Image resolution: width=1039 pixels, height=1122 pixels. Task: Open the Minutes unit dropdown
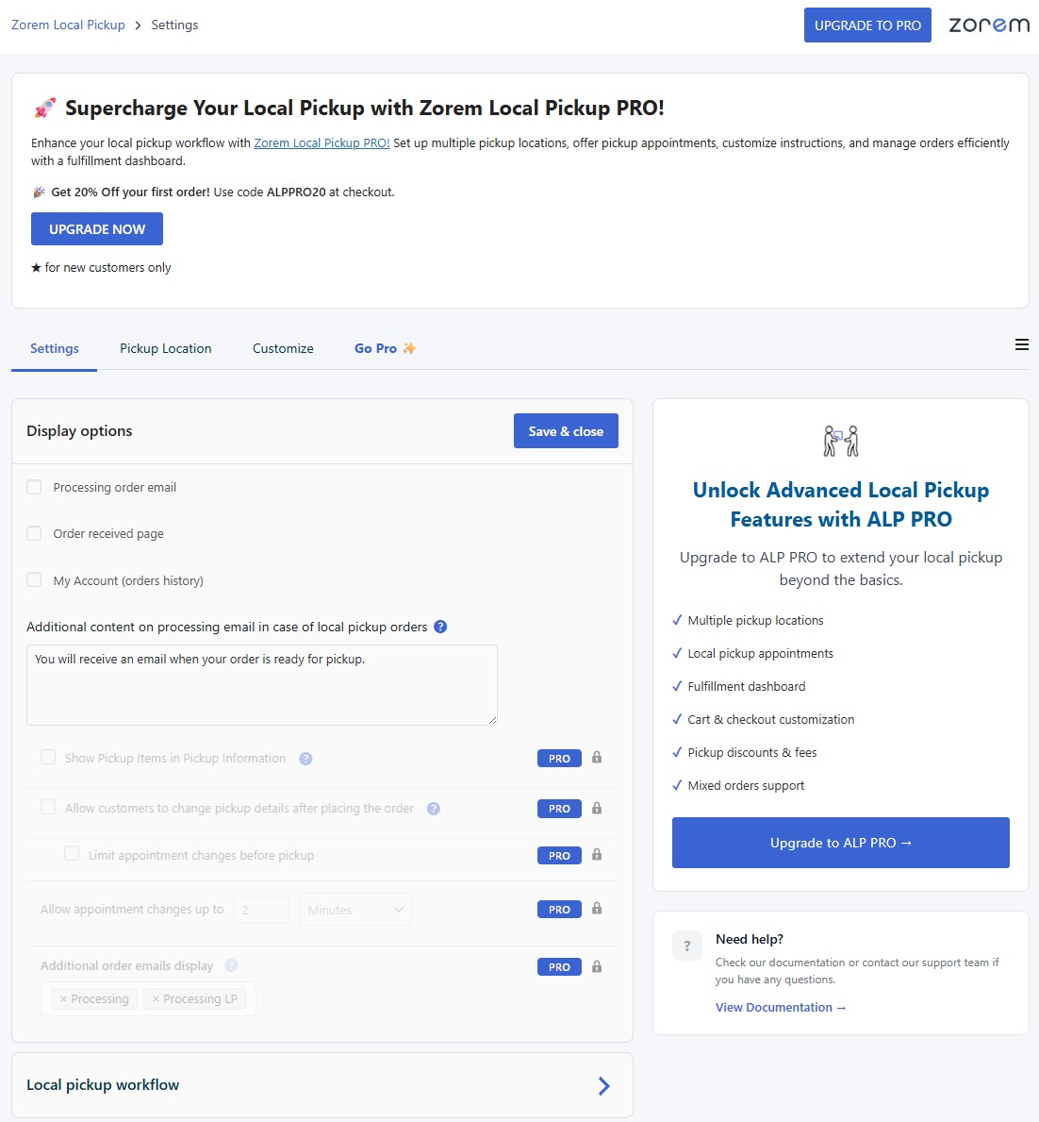pos(355,910)
